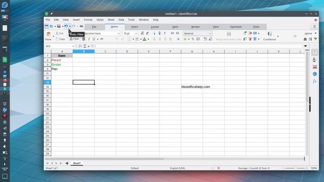Click the Conditional formatting button
Screen dimensions: 324x182
(x=270, y=36)
